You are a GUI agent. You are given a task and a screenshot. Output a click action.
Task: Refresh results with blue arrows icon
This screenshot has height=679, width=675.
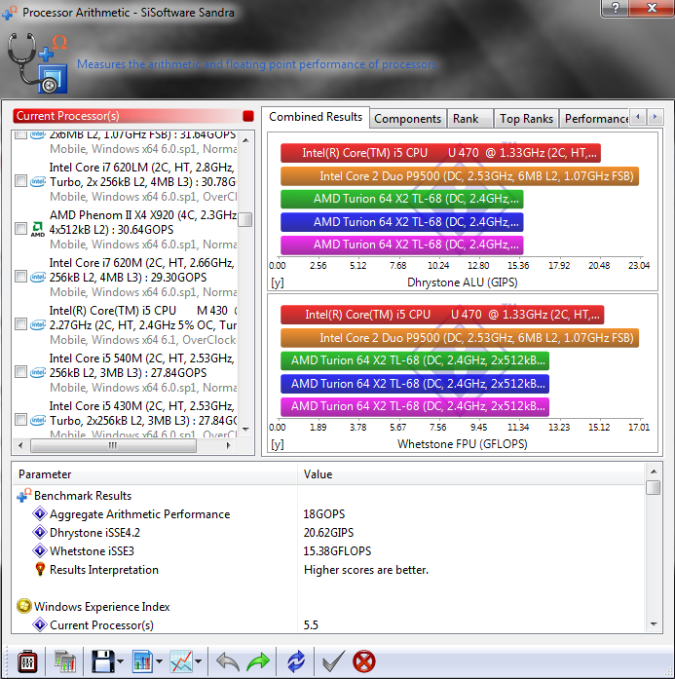point(296,661)
